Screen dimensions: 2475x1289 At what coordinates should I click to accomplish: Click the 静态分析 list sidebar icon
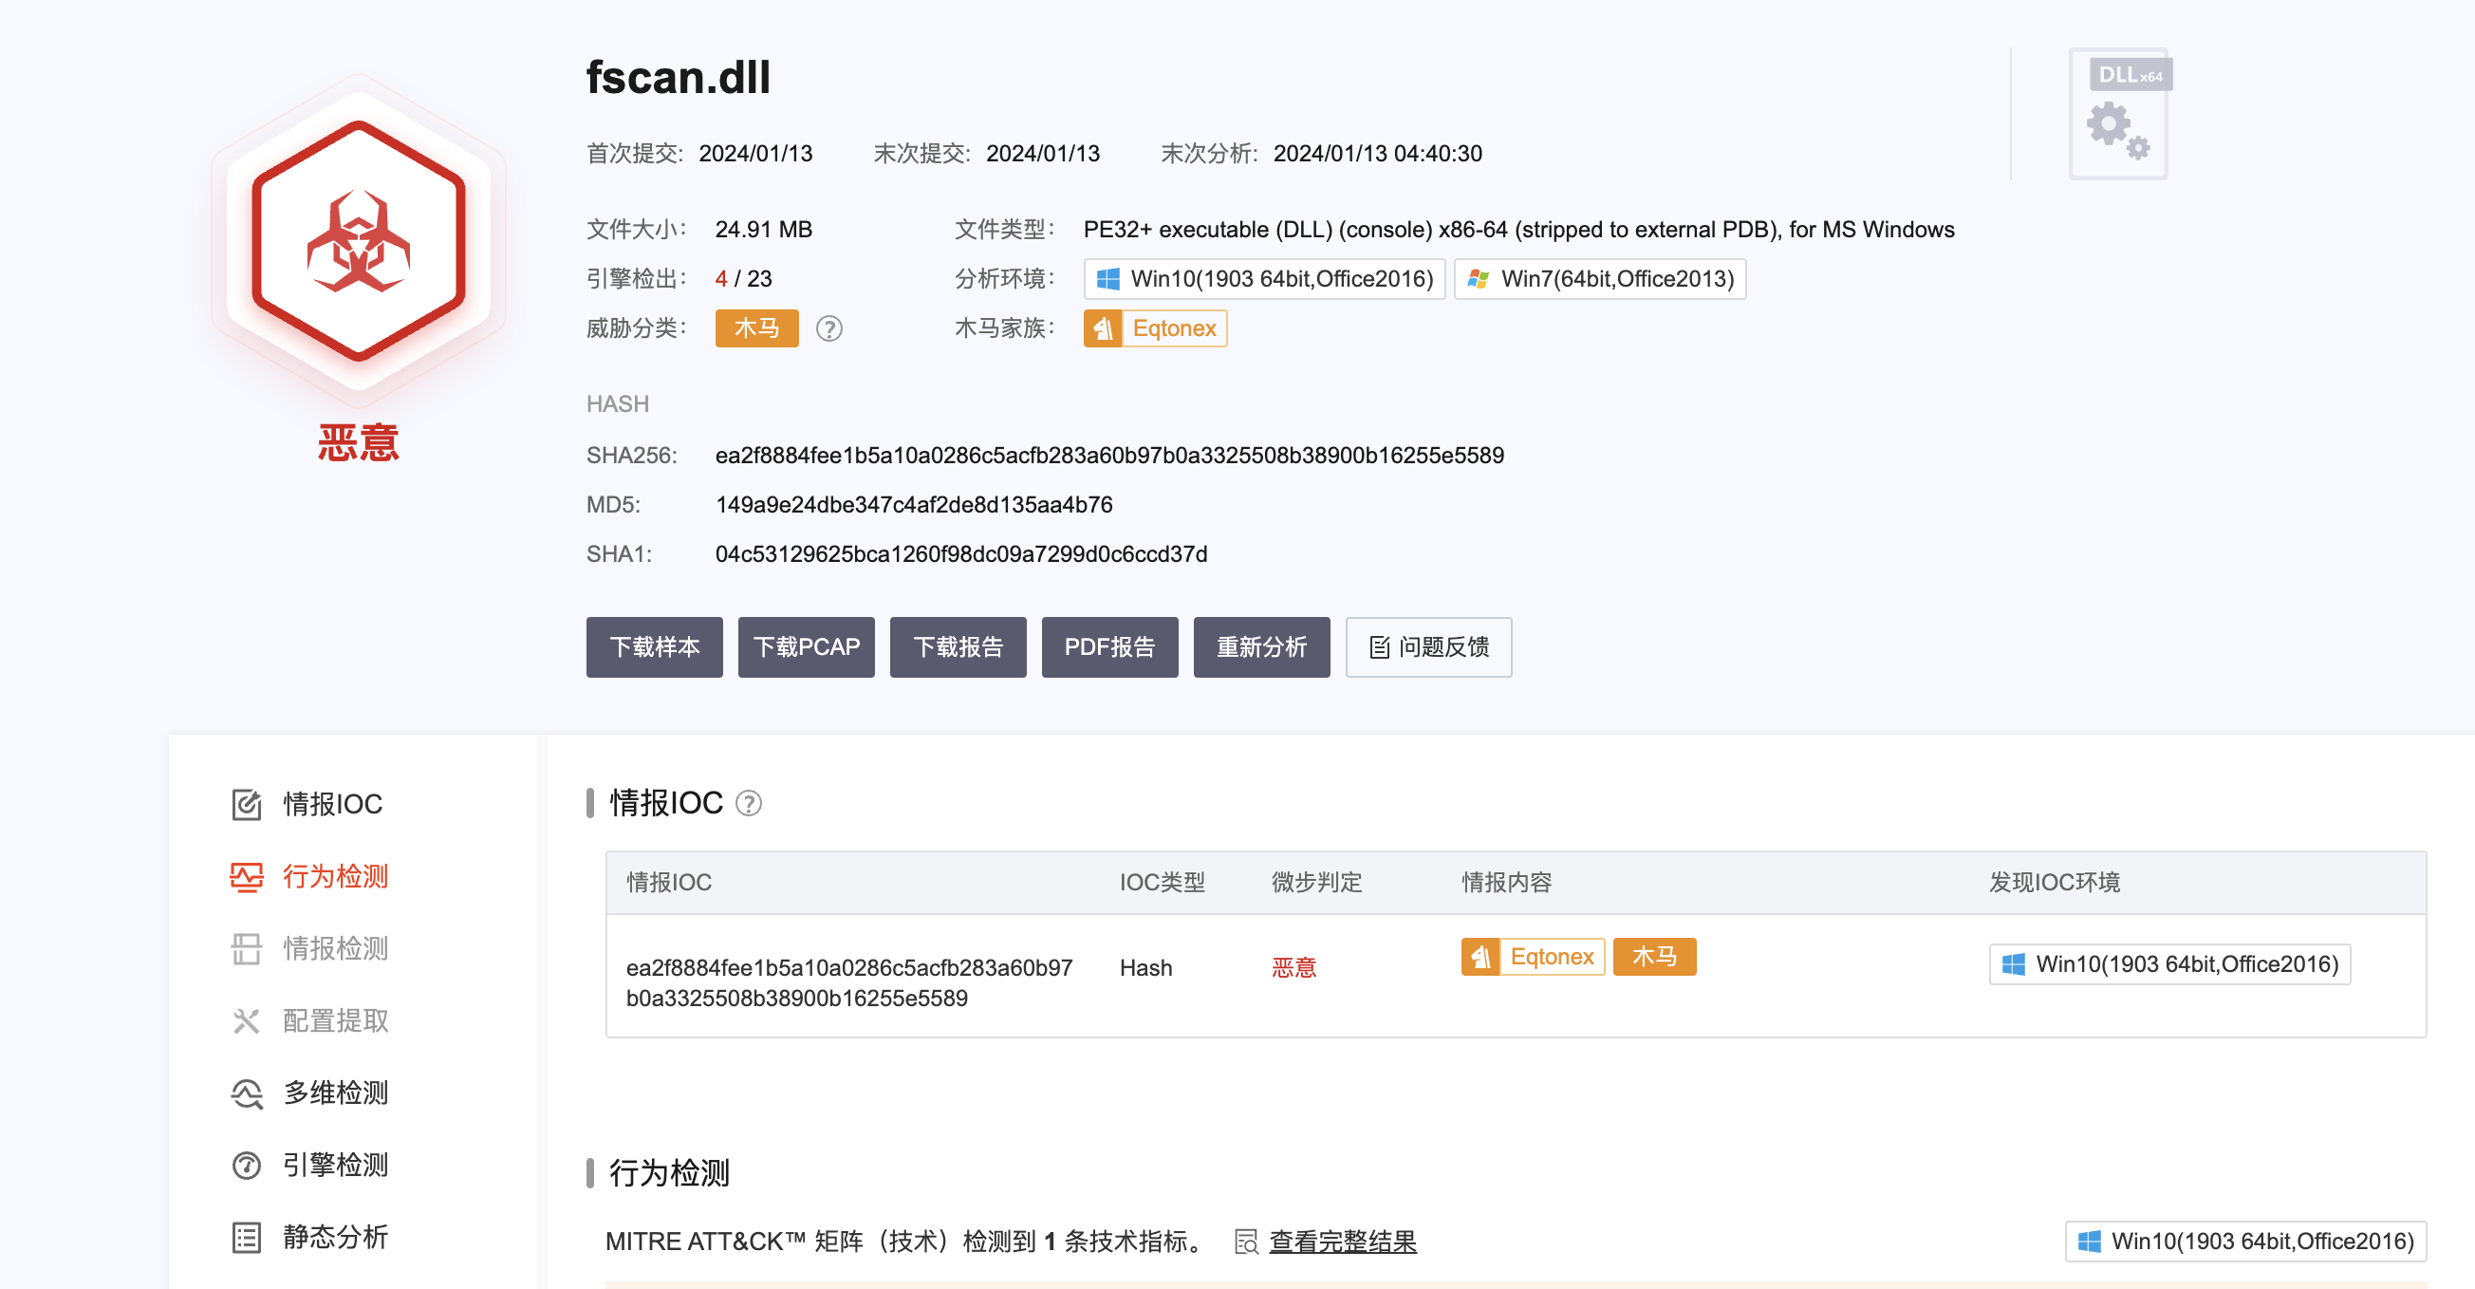[x=246, y=1237]
